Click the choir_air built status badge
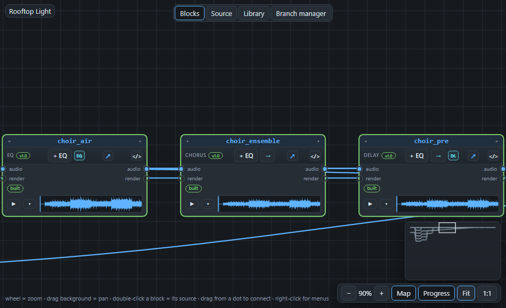 point(15,188)
